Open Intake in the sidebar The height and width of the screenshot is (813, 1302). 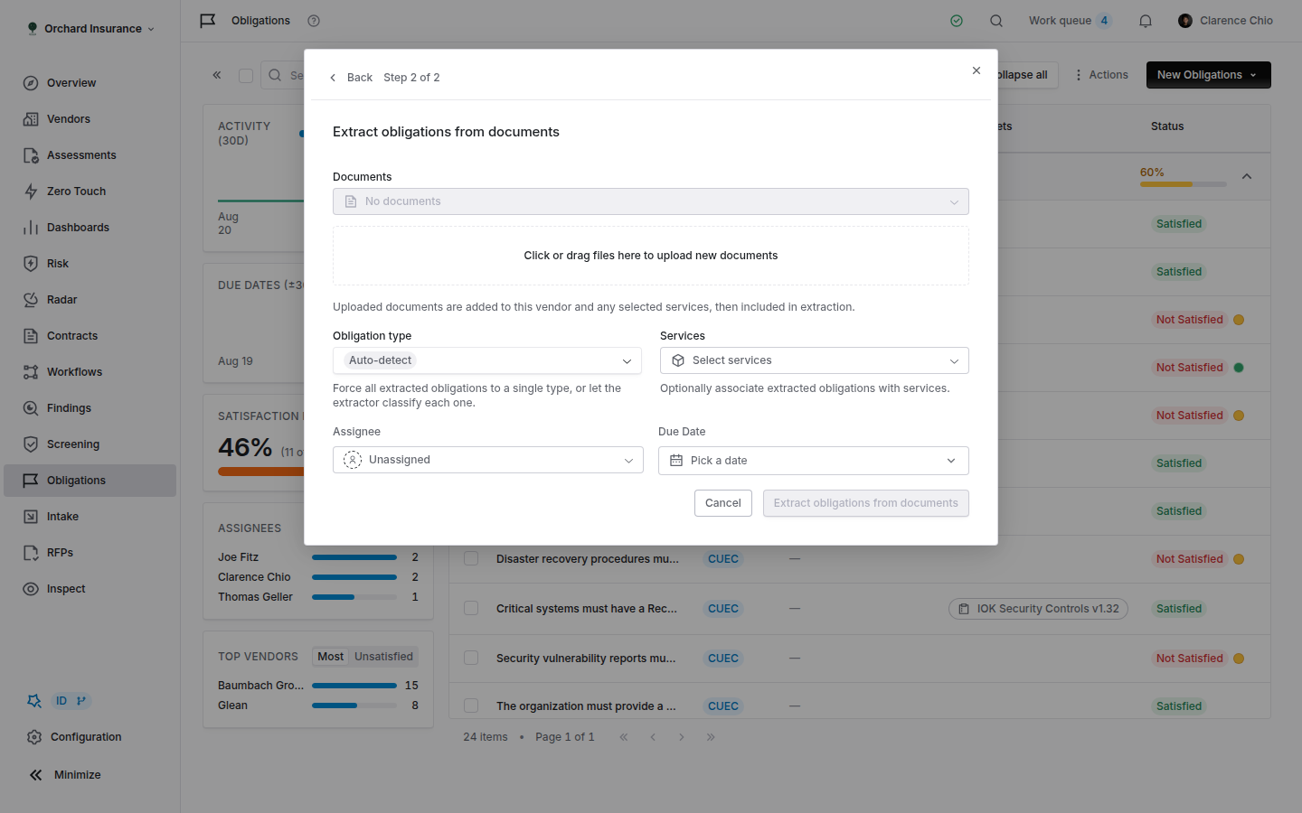point(90,517)
